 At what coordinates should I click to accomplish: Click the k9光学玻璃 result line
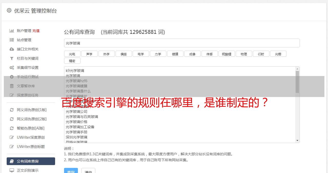[75, 71]
